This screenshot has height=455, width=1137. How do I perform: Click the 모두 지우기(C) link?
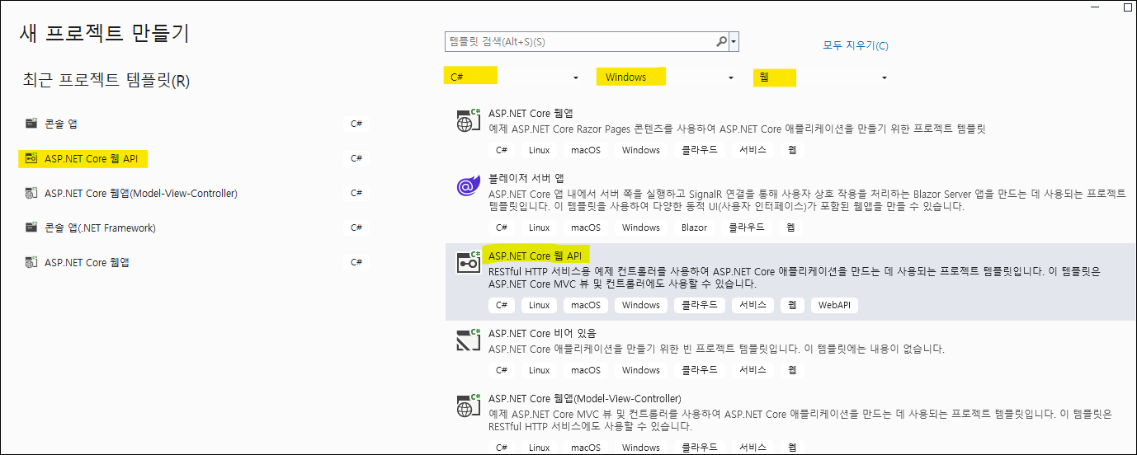[x=856, y=45]
